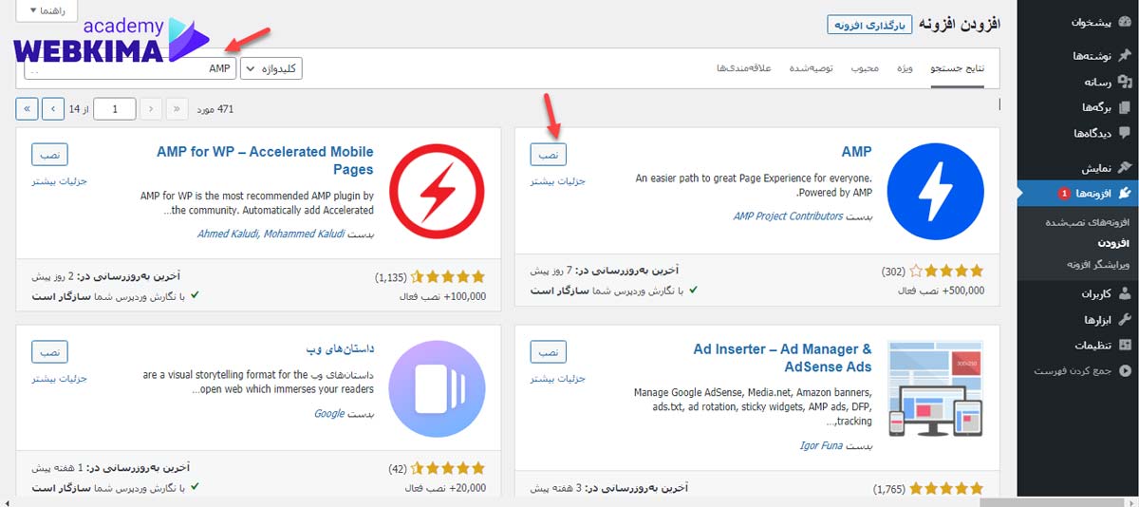
Task: Click the (42) rating count text
Action: (399, 469)
